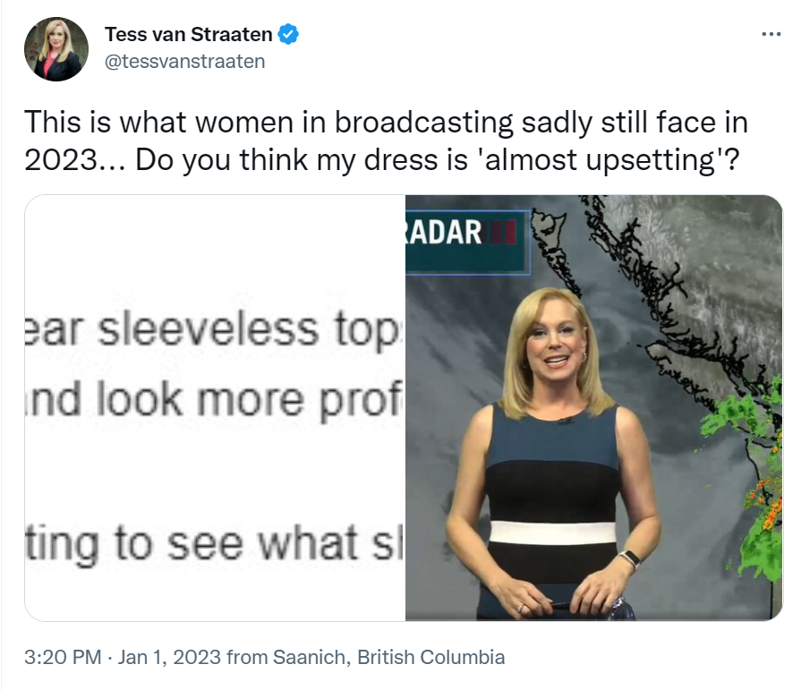Open the blurred email text screenshot image
The width and height of the screenshot is (801, 690).
[x=215, y=407]
